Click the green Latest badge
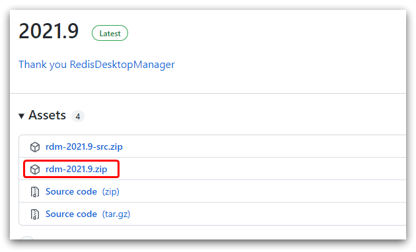 click(x=110, y=33)
